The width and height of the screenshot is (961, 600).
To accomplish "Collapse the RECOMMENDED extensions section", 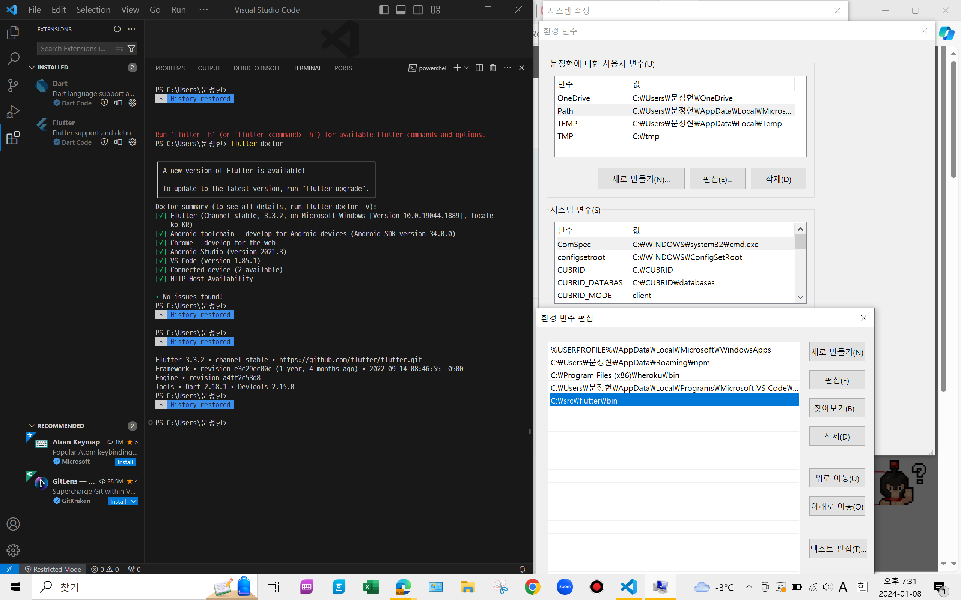I will (32, 426).
